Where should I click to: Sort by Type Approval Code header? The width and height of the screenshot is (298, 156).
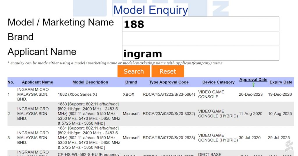pyautogui.click(x=169, y=82)
